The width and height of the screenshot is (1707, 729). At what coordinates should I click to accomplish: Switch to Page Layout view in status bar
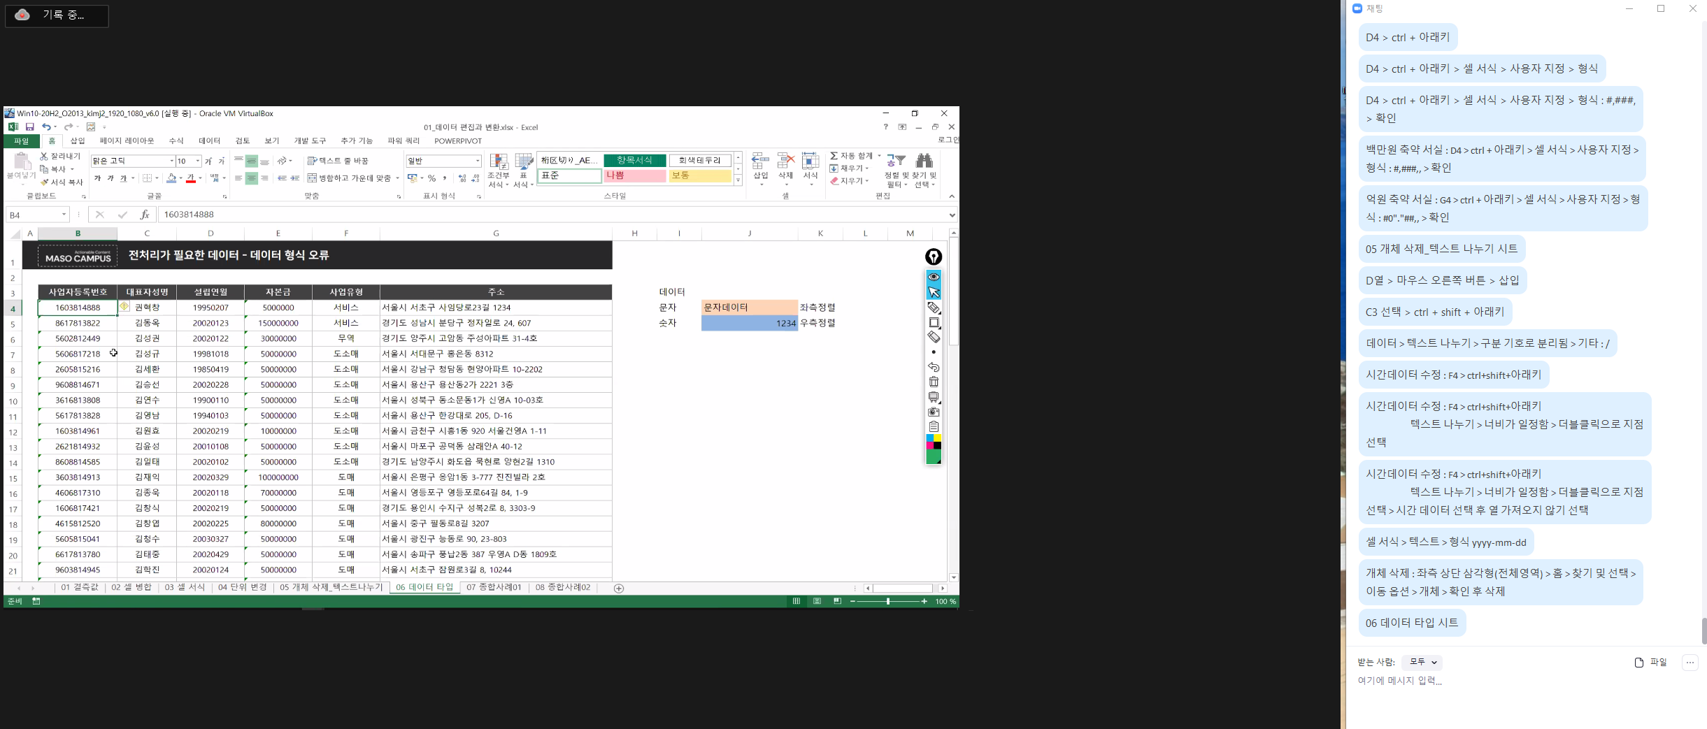pos(816,601)
